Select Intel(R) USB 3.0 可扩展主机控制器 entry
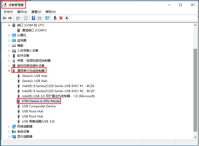The height and width of the screenshot is (146, 199). pyautogui.click(x=58, y=96)
